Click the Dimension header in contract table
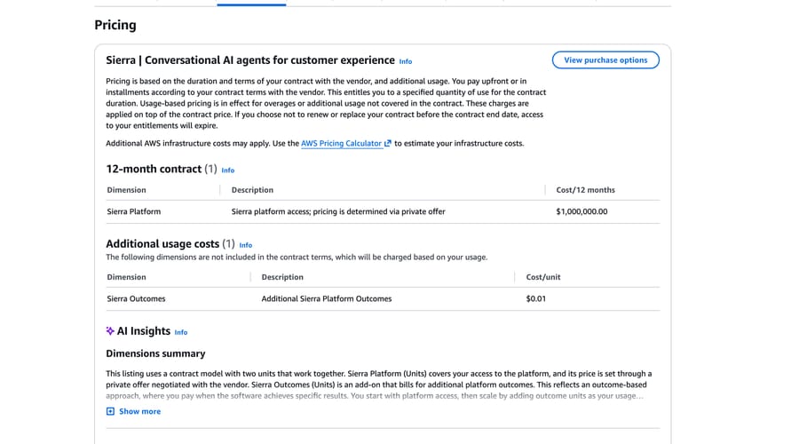Viewport: 799px width, 444px height. [126, 190]
